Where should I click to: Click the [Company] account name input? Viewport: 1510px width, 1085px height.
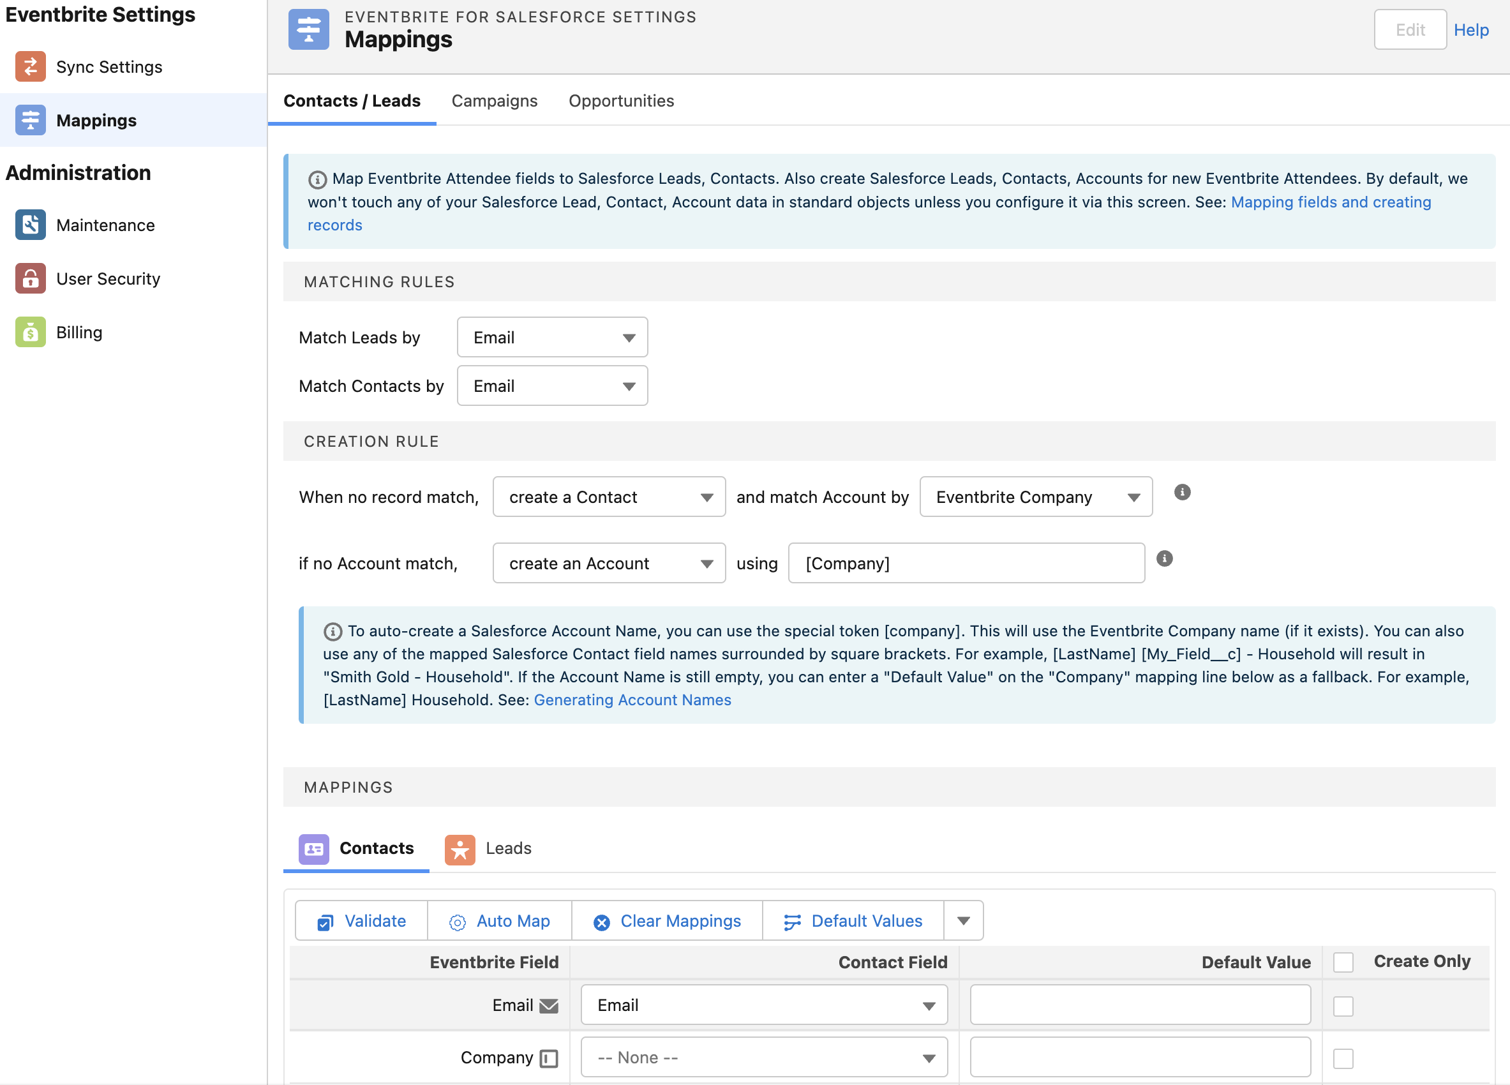(966, 563)
